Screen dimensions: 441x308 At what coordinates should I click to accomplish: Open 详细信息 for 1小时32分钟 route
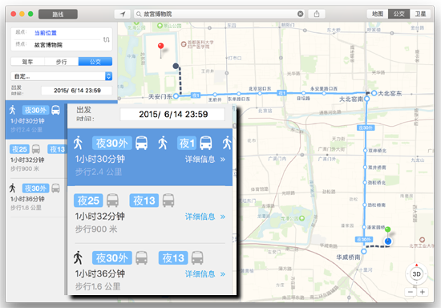click(205, 217)
